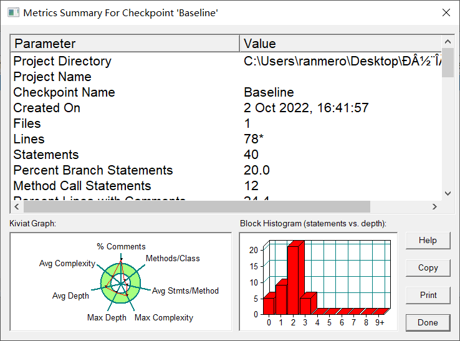Select the Percent Branch Statements row
Image resolution: width=460 pixels, height=341 pixels.
coord(226,170)
